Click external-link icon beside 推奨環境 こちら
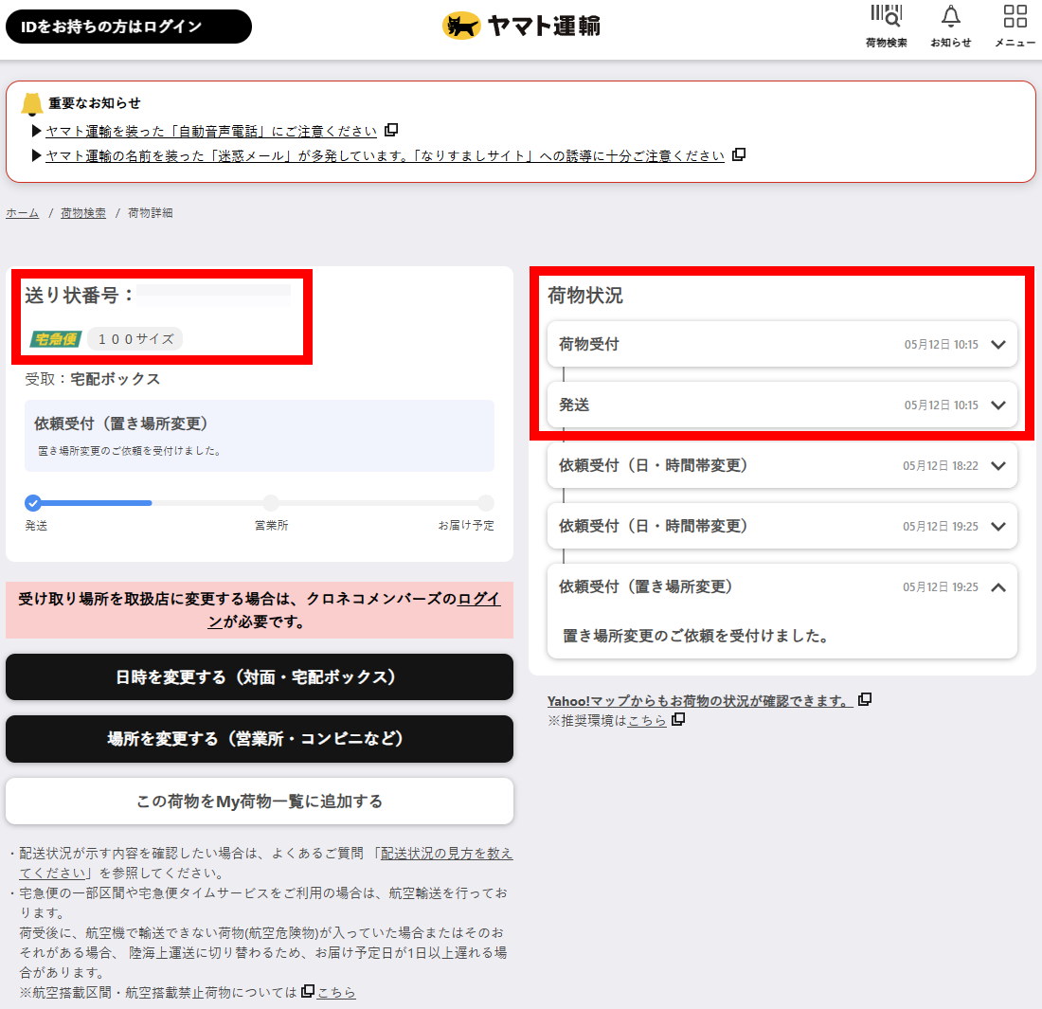Image resolution: width=1042 pixels, height=1009 pixels. coord(678,719)
